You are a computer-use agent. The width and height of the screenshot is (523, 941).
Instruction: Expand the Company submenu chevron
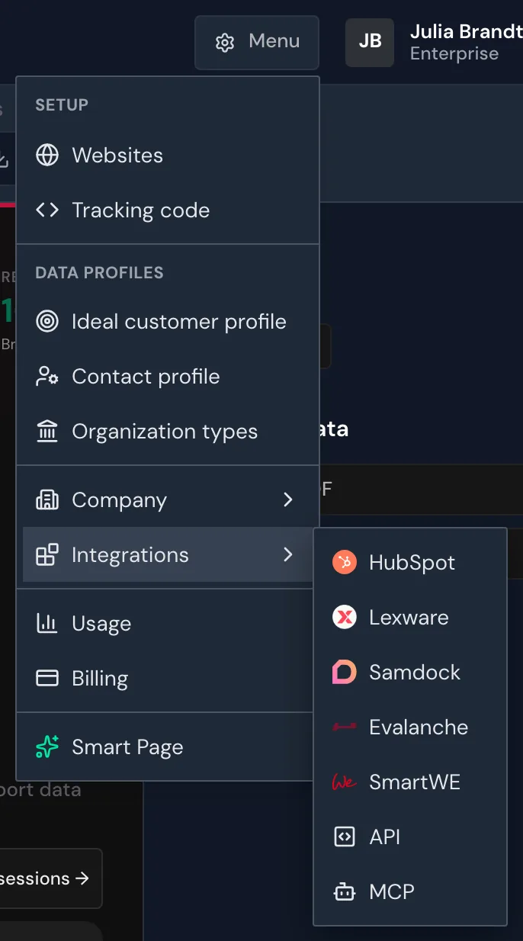click(288, 500)
